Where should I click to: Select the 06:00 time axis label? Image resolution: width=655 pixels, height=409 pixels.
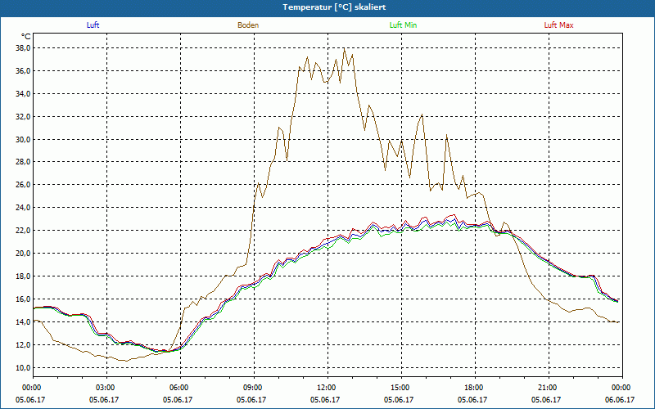point(179,388)
